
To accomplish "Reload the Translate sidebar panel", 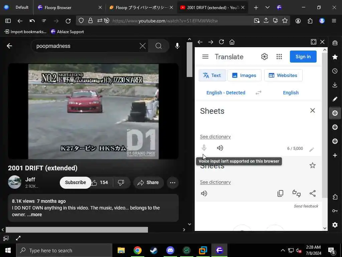I will tap(221, 42).
